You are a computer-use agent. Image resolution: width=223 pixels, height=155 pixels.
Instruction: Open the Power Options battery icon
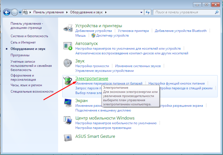[x=67, y=81]
